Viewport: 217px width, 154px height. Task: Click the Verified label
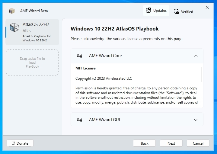click(x=187, y=12)
